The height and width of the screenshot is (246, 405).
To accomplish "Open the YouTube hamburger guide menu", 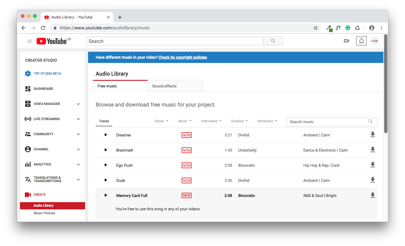I will click(29, 41).
